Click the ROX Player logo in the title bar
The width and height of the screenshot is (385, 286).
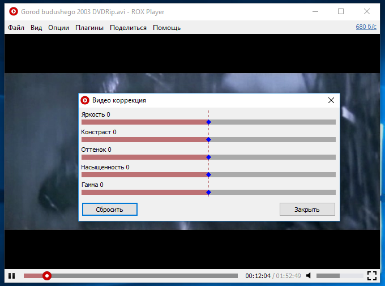coord(14,11)
